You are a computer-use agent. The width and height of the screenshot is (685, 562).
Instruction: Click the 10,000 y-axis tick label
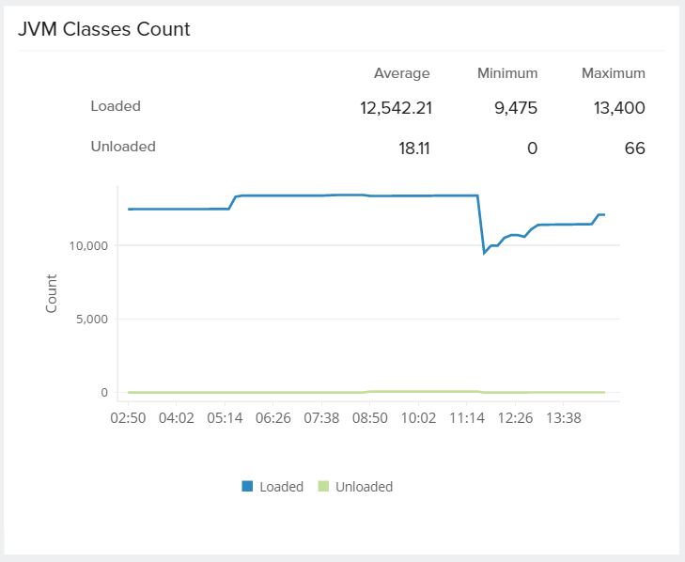pyautogui.click(x=89, y=245)
